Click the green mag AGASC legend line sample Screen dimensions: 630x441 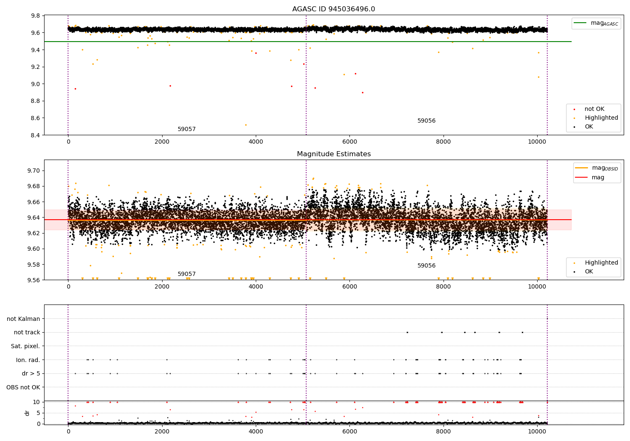tap(580, 23)
